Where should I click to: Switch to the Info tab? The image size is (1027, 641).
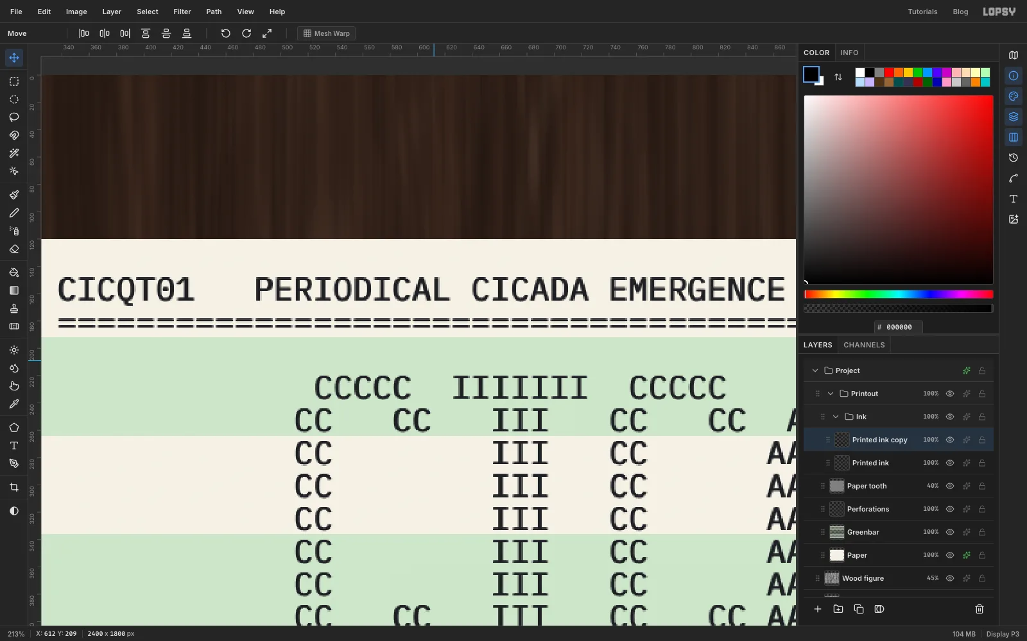(849, 53)
